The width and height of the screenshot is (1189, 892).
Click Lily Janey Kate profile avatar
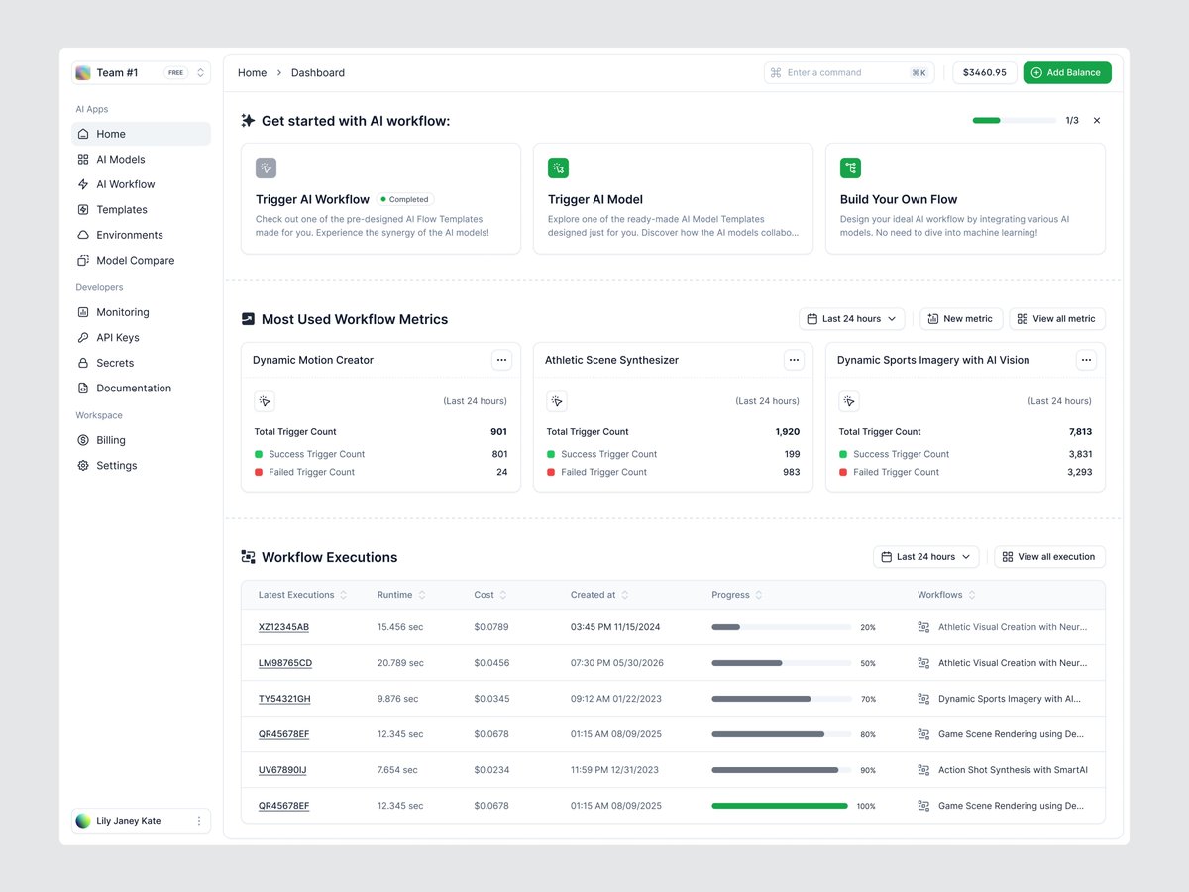click(x=83, y=821)
